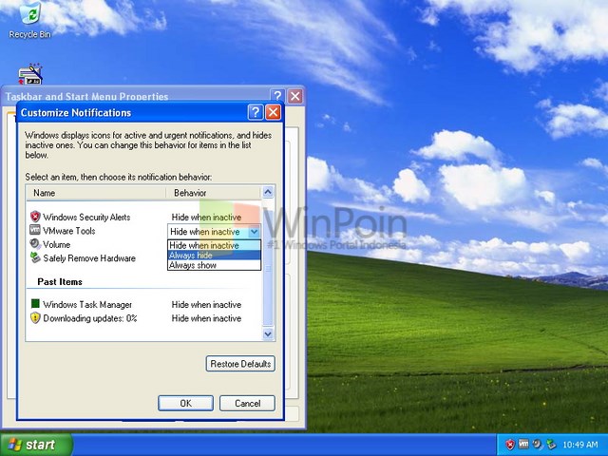608x456 pixels.
Task: Choose "Always show" from dropdown list
Action: point(214,265)
